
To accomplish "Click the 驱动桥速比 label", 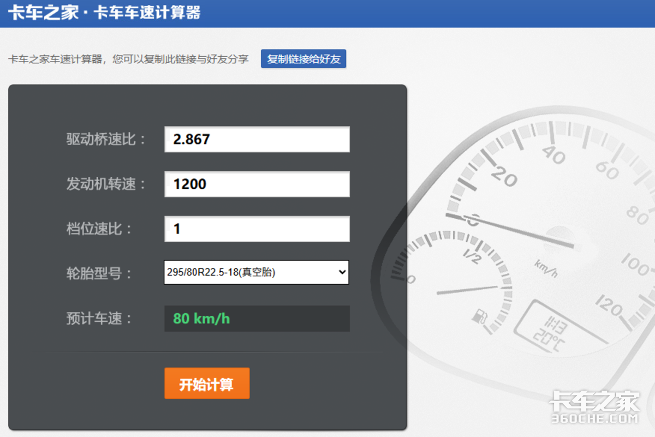I will (x=106, y=139).
